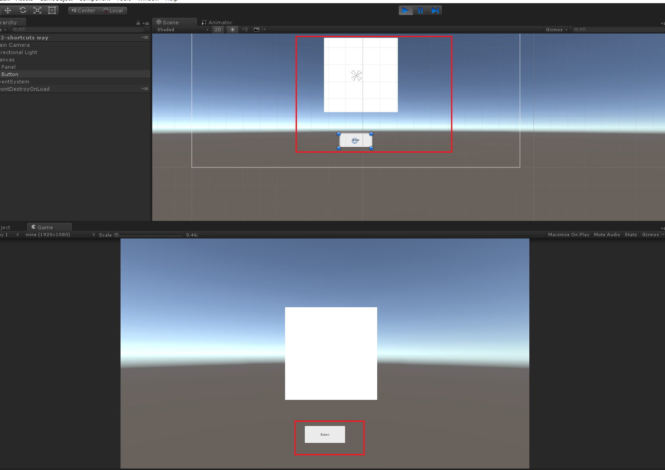Click the top-left blue resize handle of the Button
This screenshot has width=665, height=470.
(x=339, y=134)
